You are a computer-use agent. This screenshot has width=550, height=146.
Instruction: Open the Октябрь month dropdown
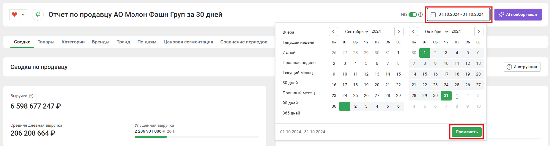point(436,32)
